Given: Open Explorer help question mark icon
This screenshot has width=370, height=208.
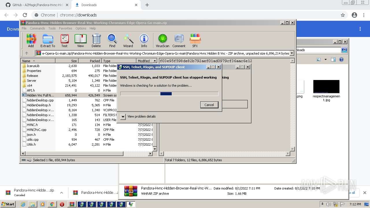Looking at the screenshot, I should coord(341,60).
